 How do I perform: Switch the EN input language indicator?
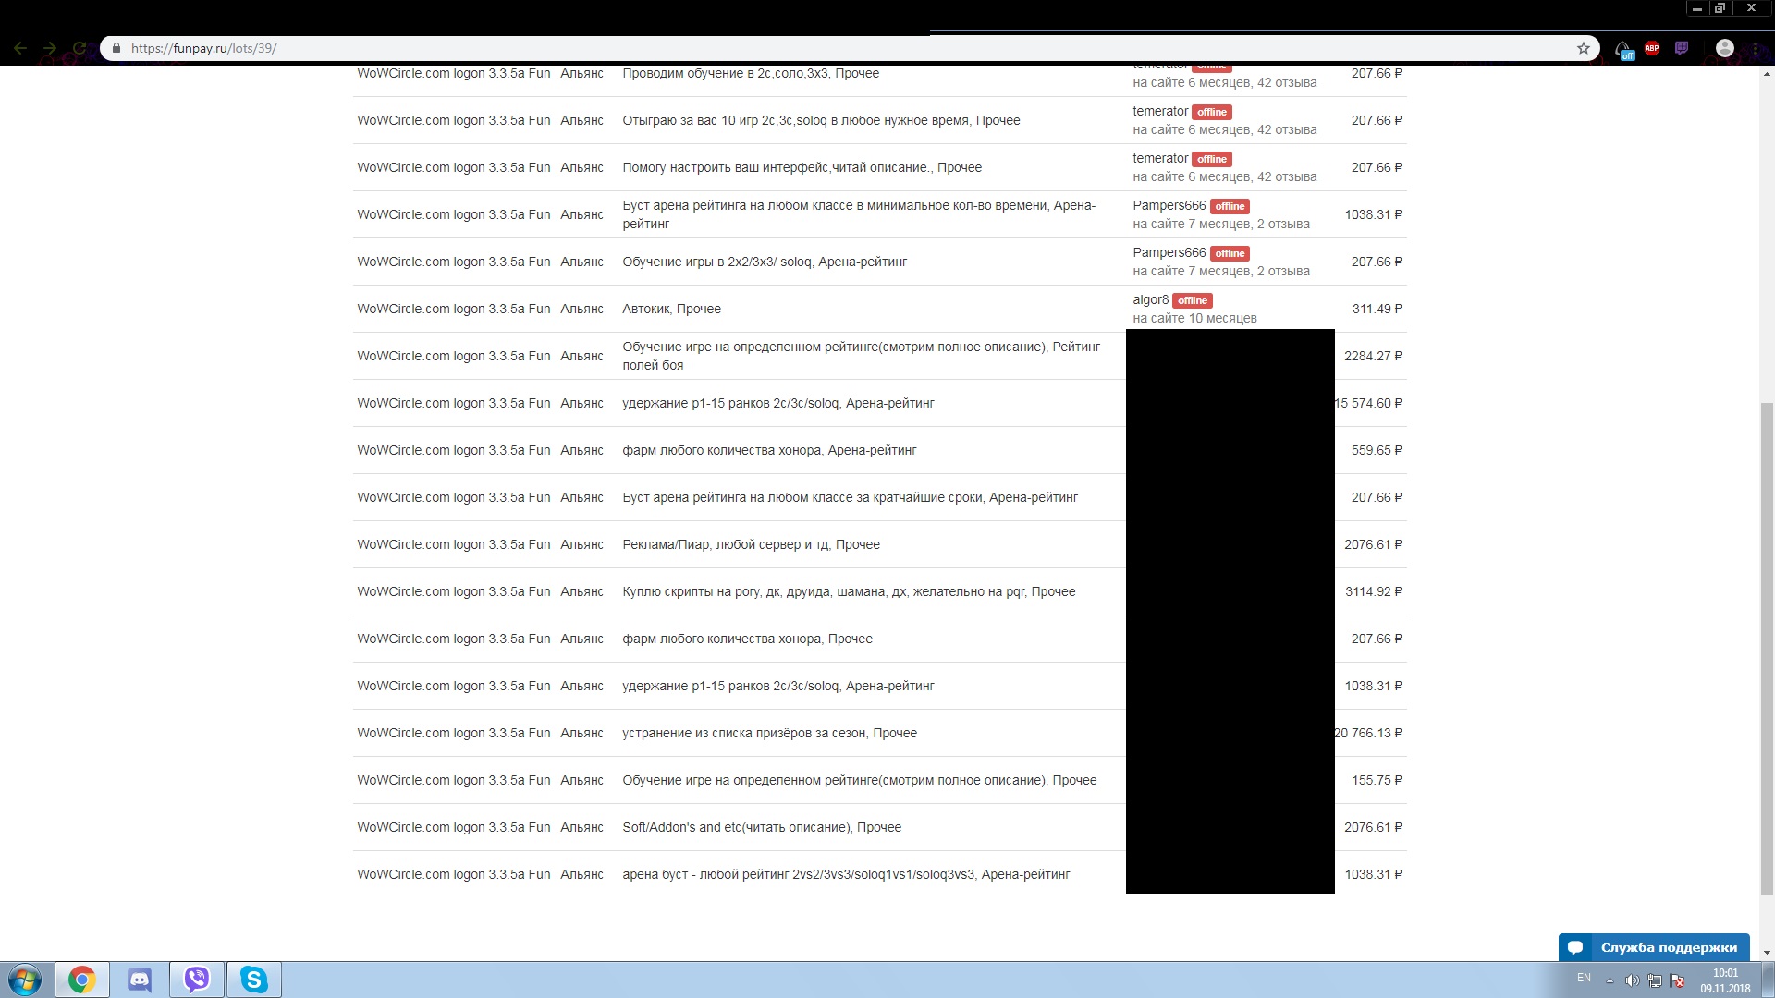click(1584, 978)
